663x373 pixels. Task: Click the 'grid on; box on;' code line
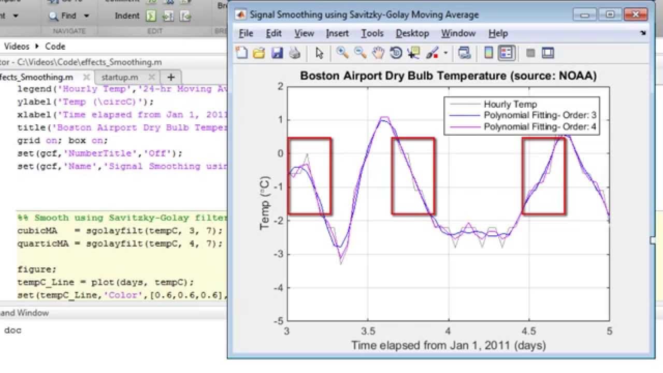(x=62, y=140)
